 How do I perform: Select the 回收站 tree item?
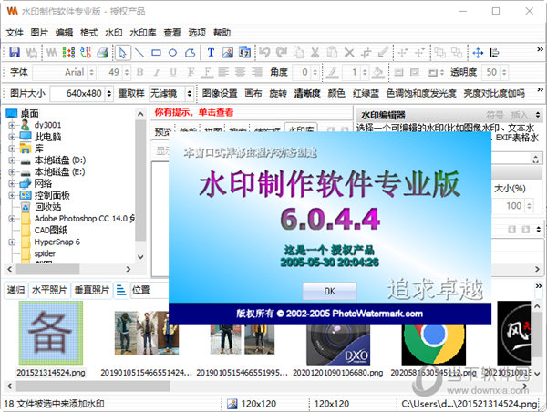pos(48,207)
